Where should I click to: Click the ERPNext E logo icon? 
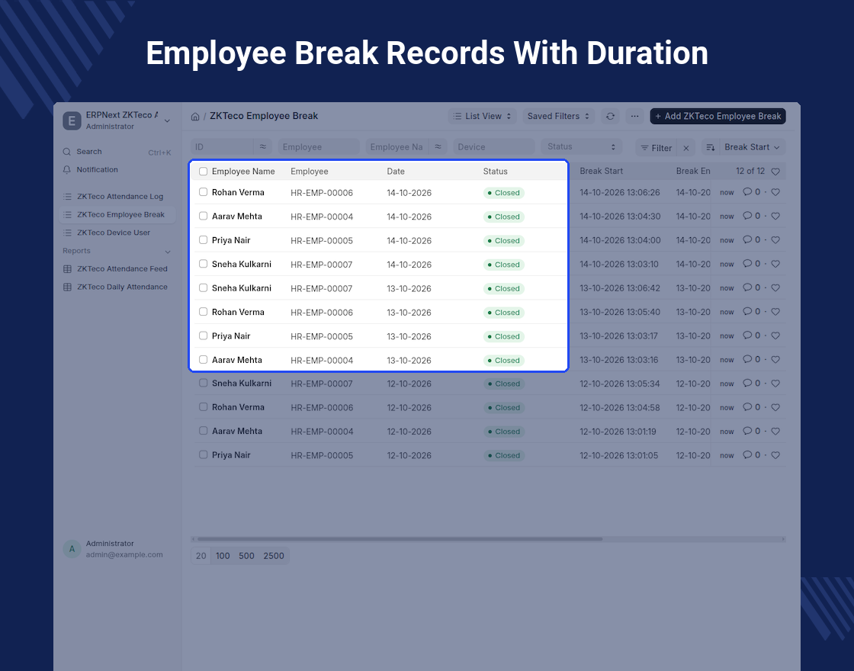click(72, 120)
